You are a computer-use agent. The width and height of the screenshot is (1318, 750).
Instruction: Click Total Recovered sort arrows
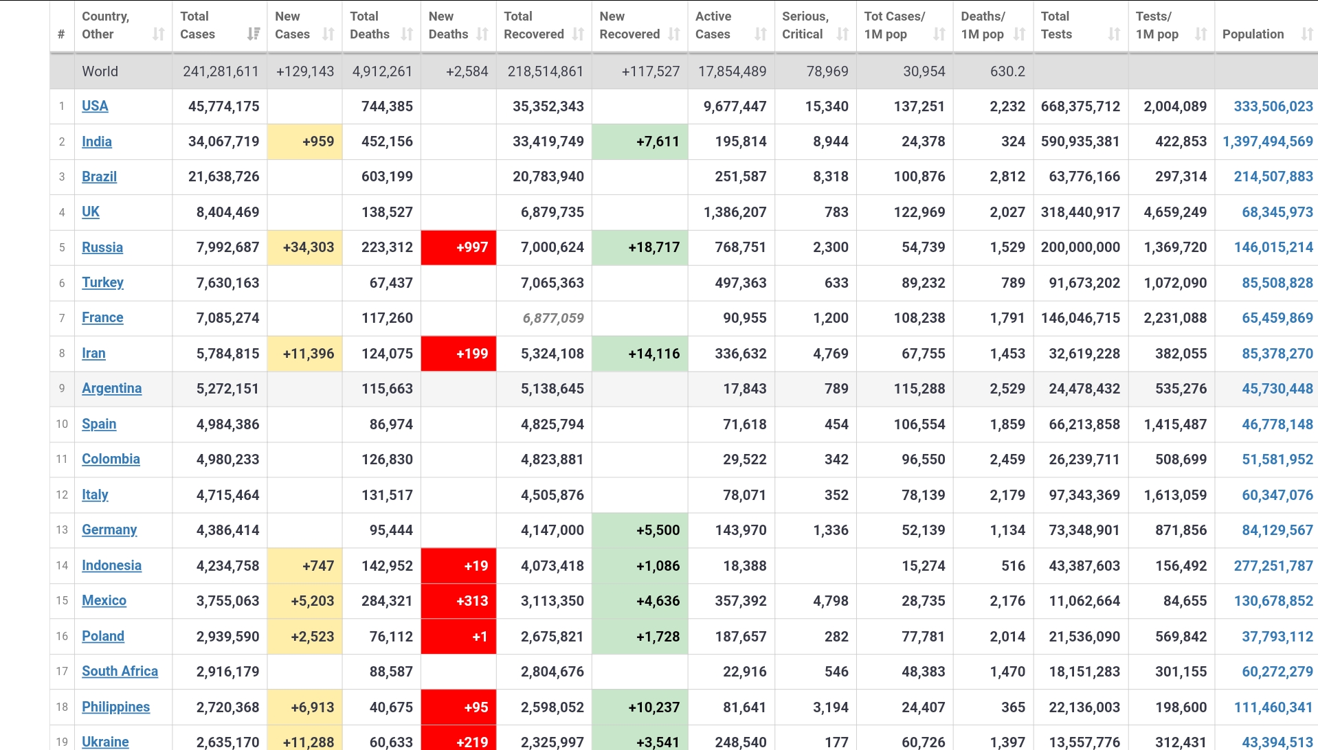(578, 34)
